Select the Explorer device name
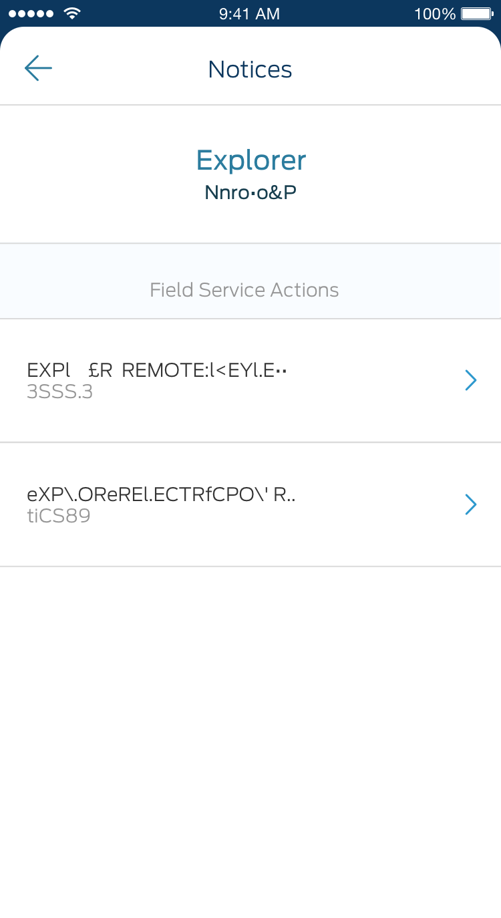Screen dimensions: 501x918 251,160
